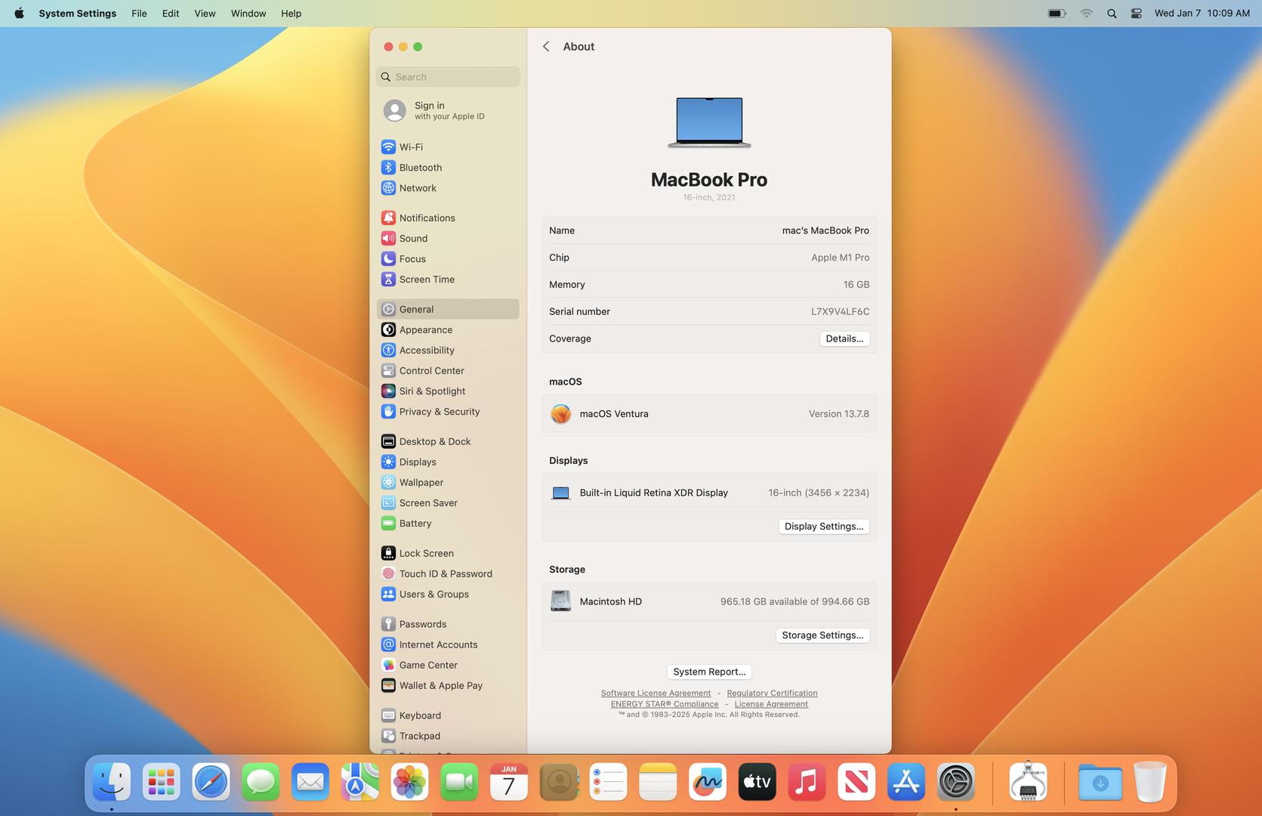Open Display Settings button

(x=823, y=527)
